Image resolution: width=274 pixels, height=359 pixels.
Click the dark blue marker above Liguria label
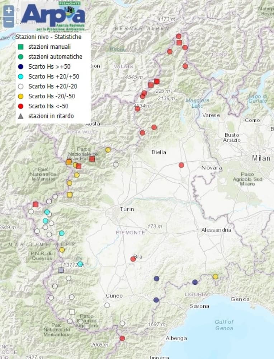click(195, 282)
